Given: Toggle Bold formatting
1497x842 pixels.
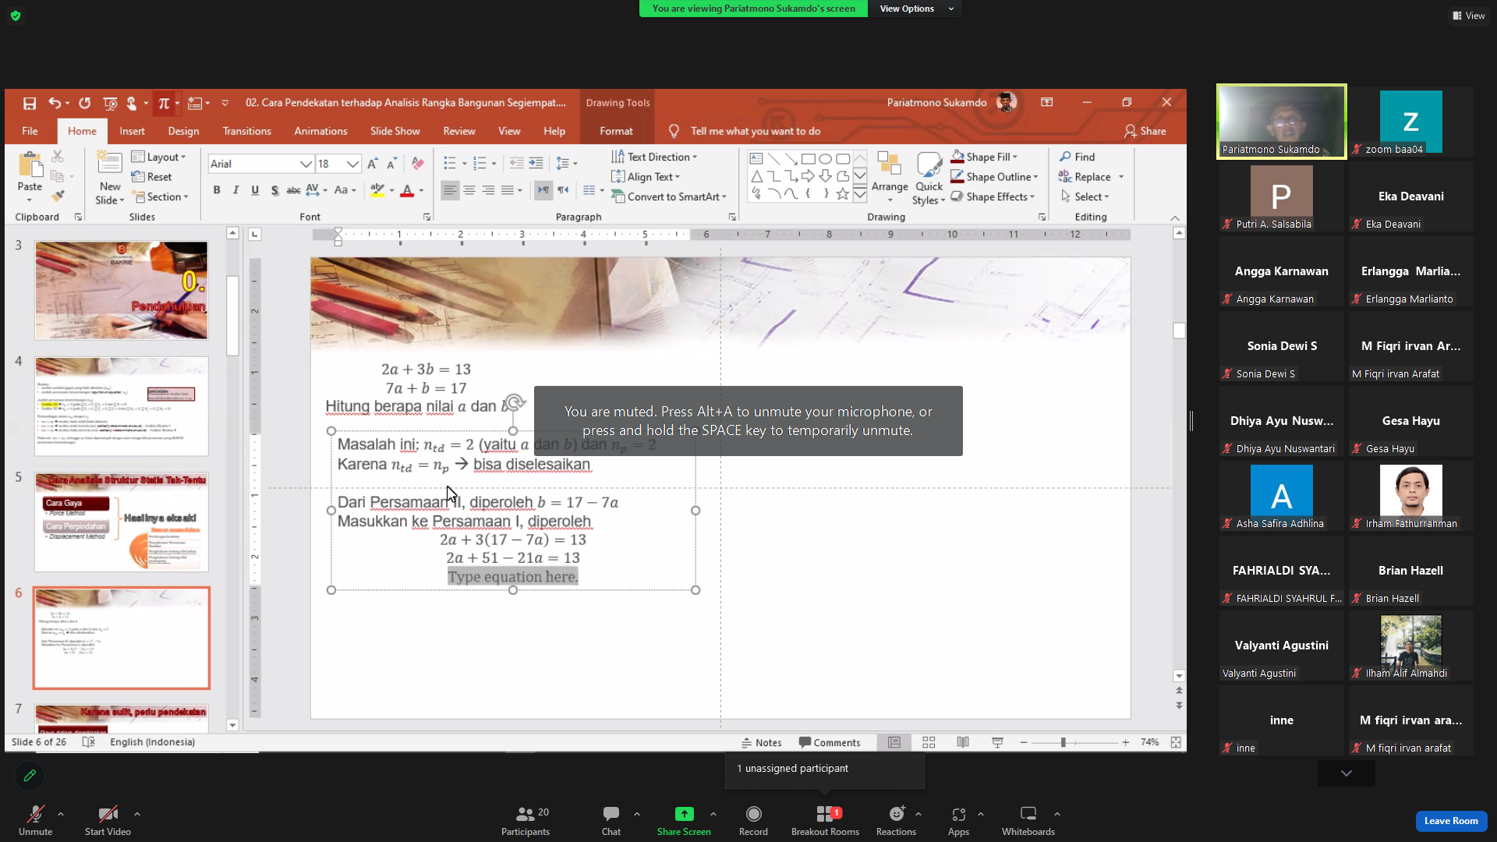Looking at the screenshot, I should pyautogui.click(x=217, y=190).
